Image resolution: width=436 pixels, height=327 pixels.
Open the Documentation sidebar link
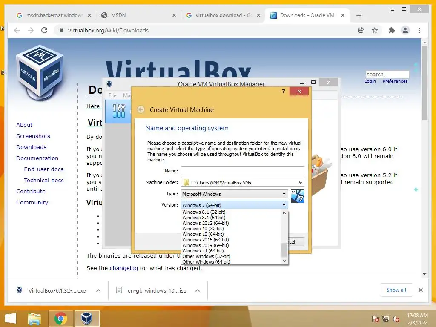pos(37,158)
